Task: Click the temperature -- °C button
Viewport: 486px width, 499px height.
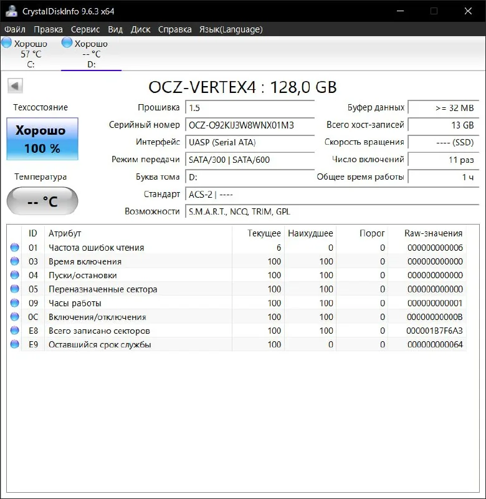Action: (42, 201)
